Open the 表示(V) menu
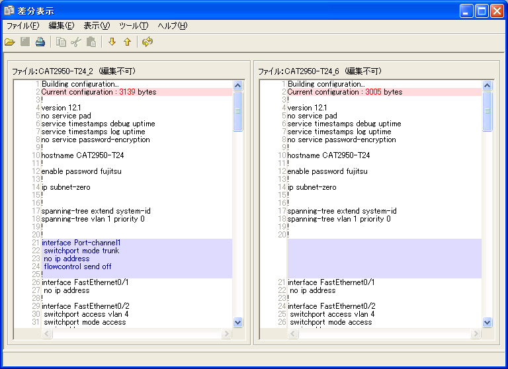Image resolution: width=508 pixels, height=369 pixels. (97, 26)
